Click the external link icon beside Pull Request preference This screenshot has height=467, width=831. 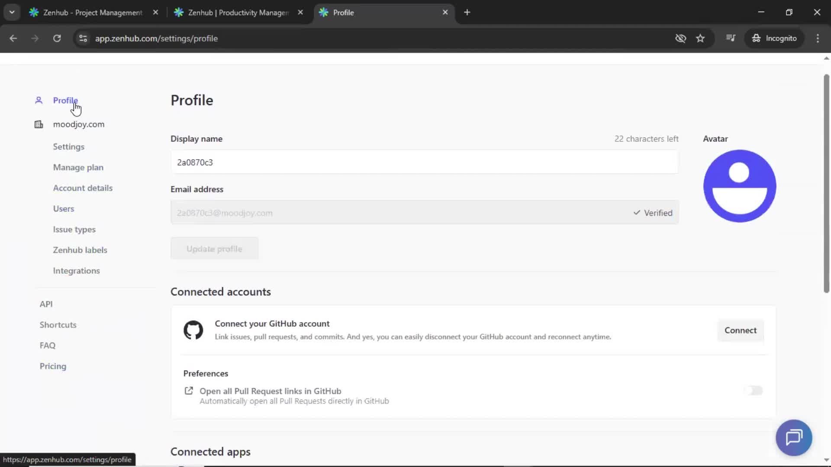189,390
